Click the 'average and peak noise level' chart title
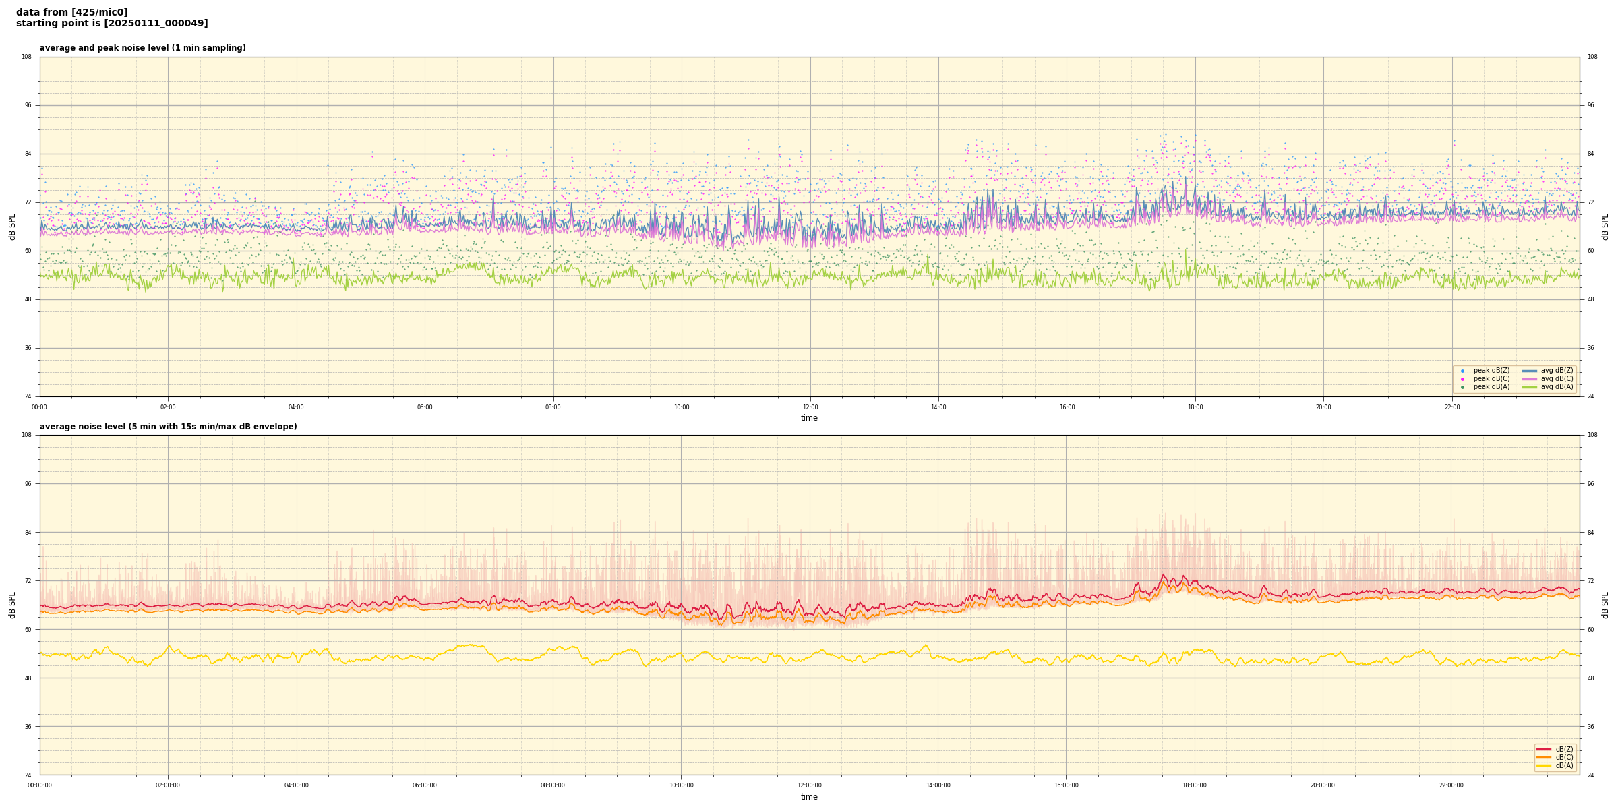Viewport: 1618px width, 809px height. pyautogui.click(x=142, y=48)
